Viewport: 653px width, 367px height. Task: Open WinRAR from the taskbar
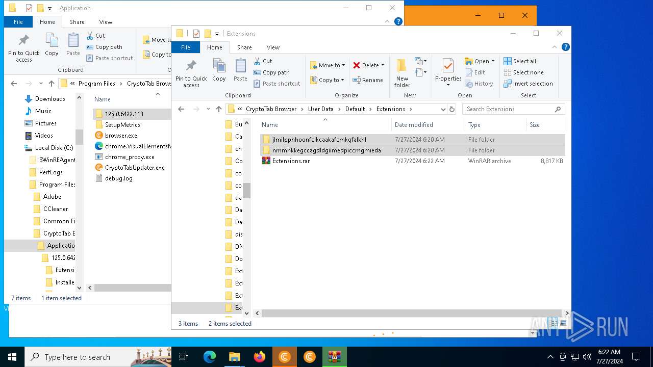[335, 357]
